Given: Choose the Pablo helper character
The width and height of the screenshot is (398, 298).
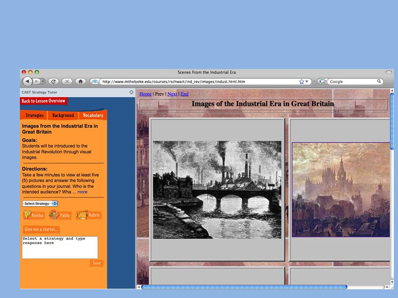Looking at the screenshot, I should (60, 215).
